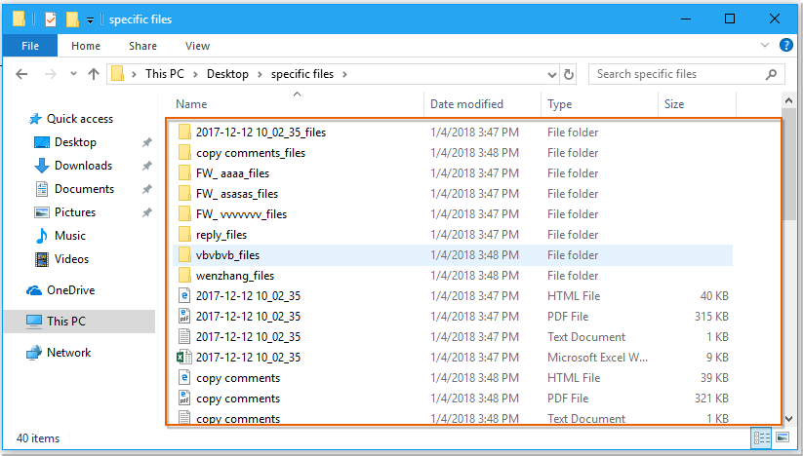Click the Help question mark icon
This screenshot has height=456, width=803.
[x=786, y=45]
